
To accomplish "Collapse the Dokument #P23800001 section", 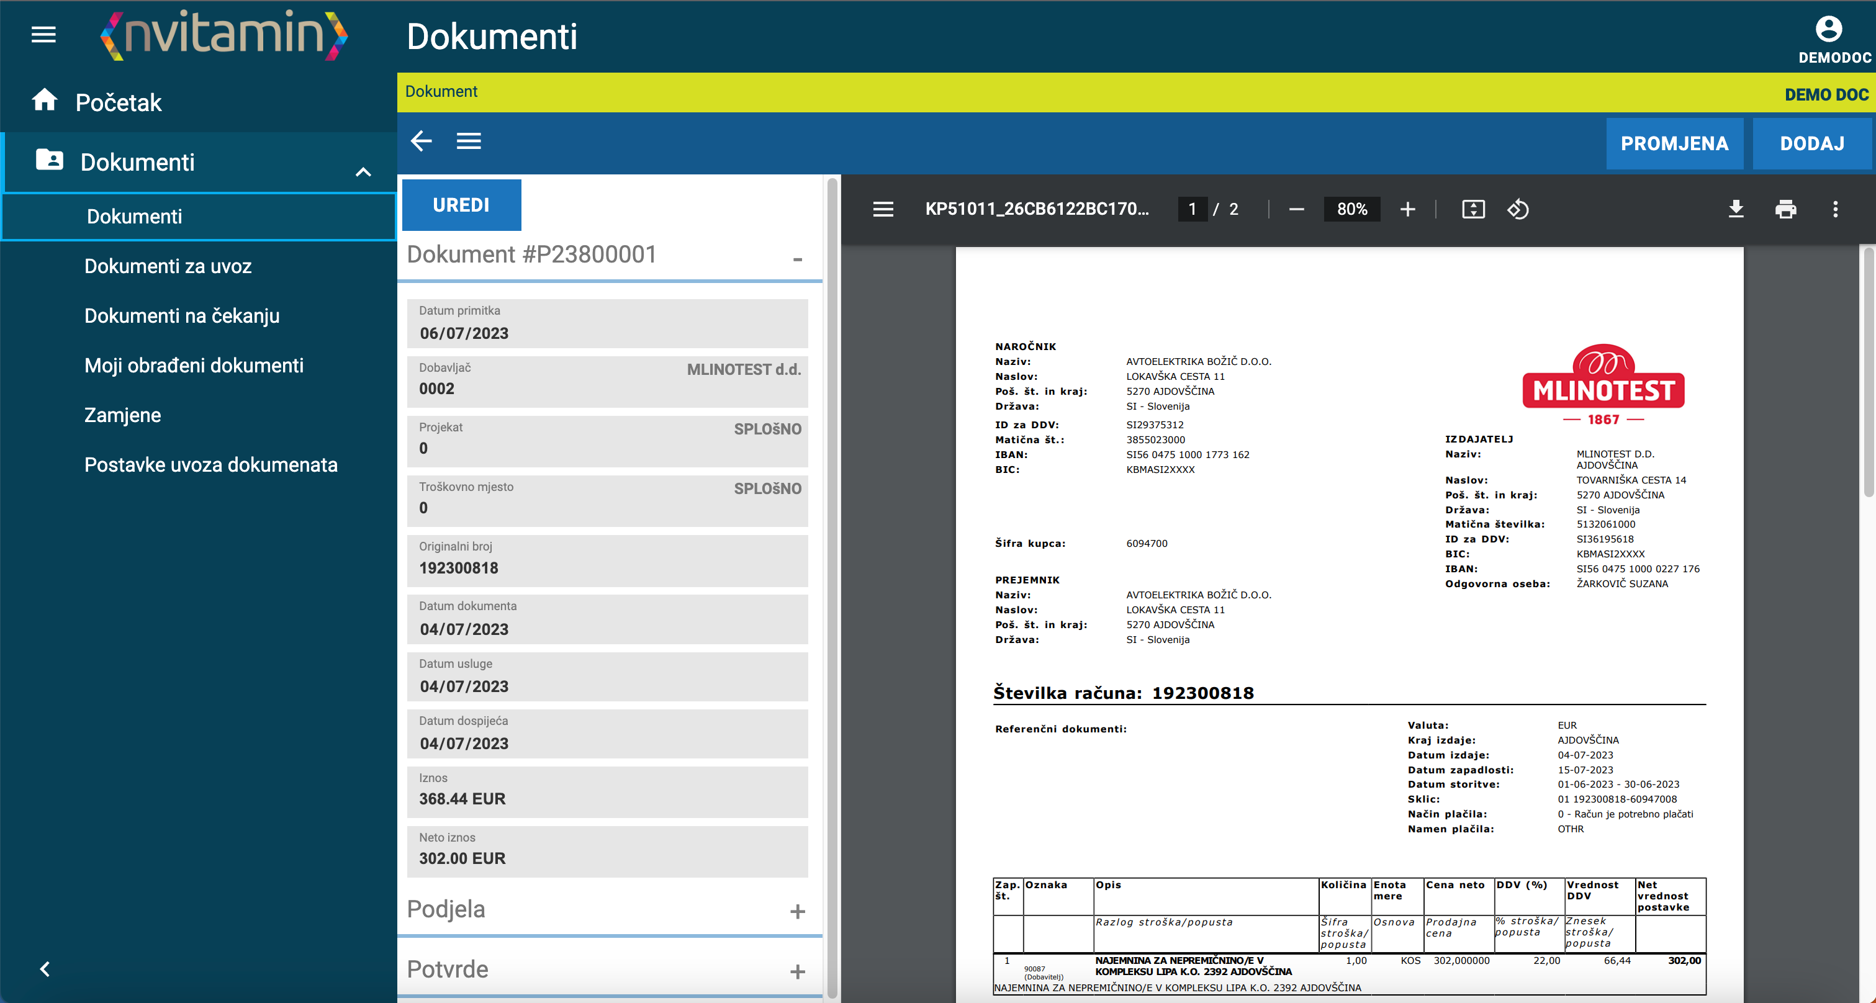I will 798,259.
